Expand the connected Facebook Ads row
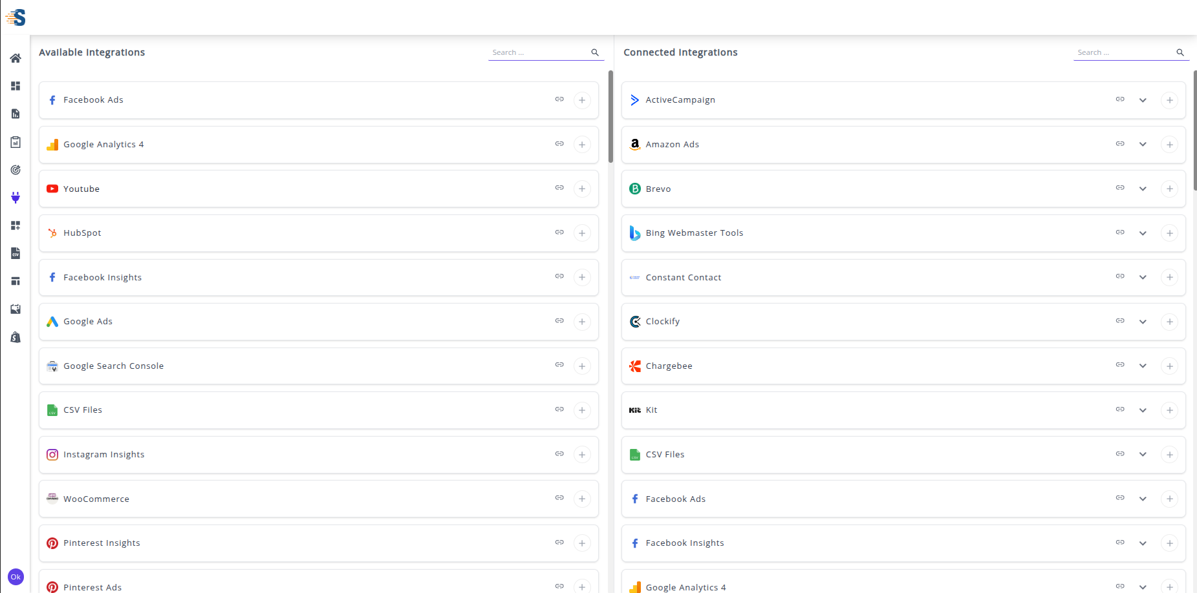 [x=1143, y=499]
